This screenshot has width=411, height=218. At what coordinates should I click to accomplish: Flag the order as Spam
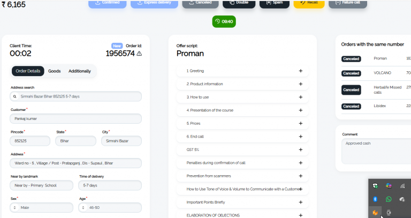(275, 3)
